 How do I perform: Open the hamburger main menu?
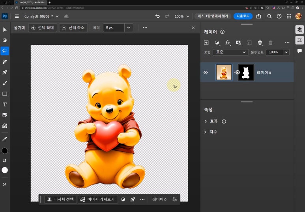coord(17,16)
